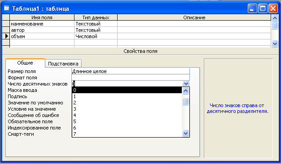The height and width of the screenshot is (164, 281).
Task: Click the Размер поля property label
Action: coord(22,71)
